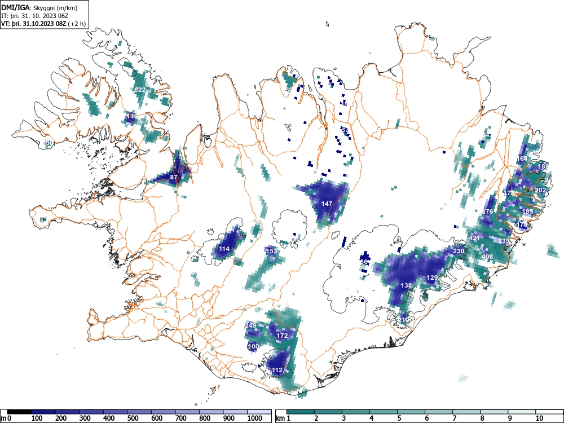Click the '622' visibility value in Westfjords
Viewport: 564px width, 423px height.
click(x=140, y=90)
